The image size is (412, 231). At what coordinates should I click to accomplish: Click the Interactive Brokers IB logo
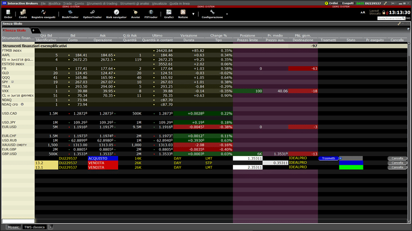(x=4, y=3)
